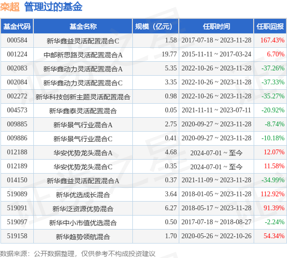Select fund code 519158
The width and height of the screenshot is (287, 258).
click(x=17, y=236)
